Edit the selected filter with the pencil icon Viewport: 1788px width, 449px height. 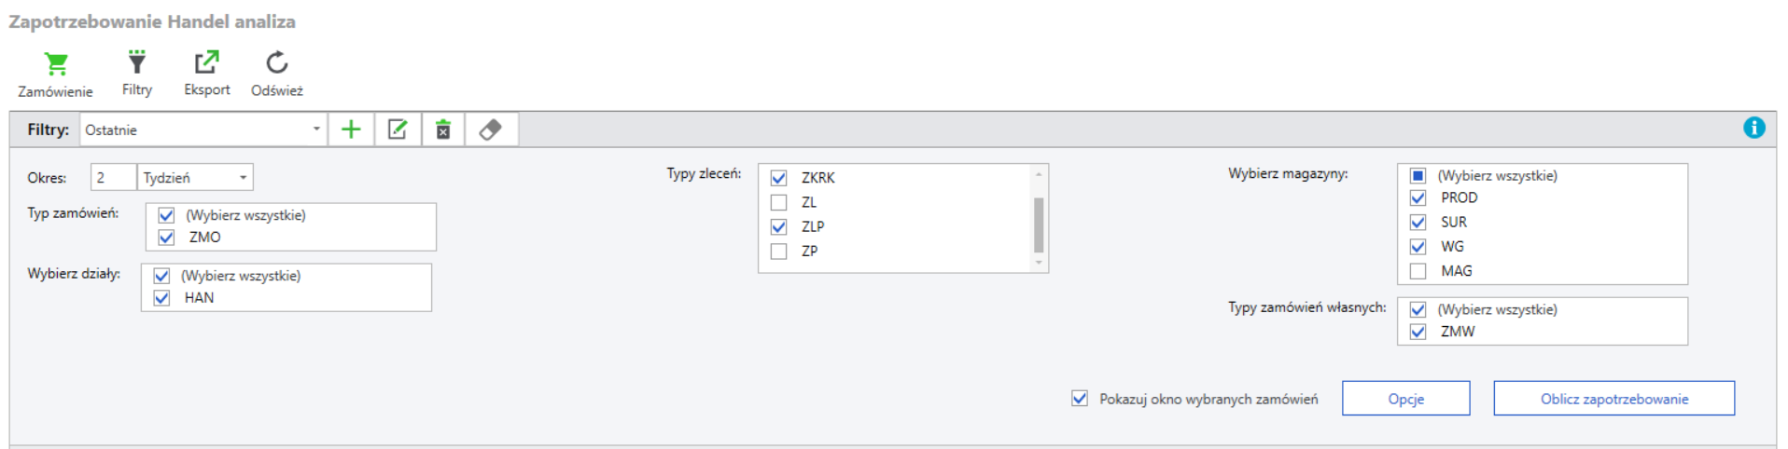398,129
